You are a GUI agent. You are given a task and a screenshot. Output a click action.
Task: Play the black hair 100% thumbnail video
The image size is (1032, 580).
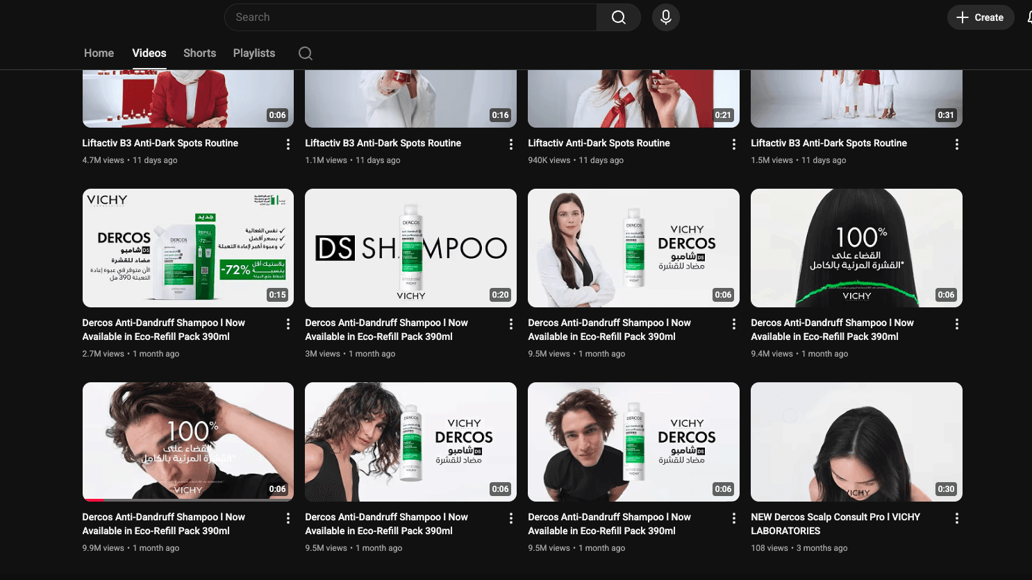pos(856,248)
